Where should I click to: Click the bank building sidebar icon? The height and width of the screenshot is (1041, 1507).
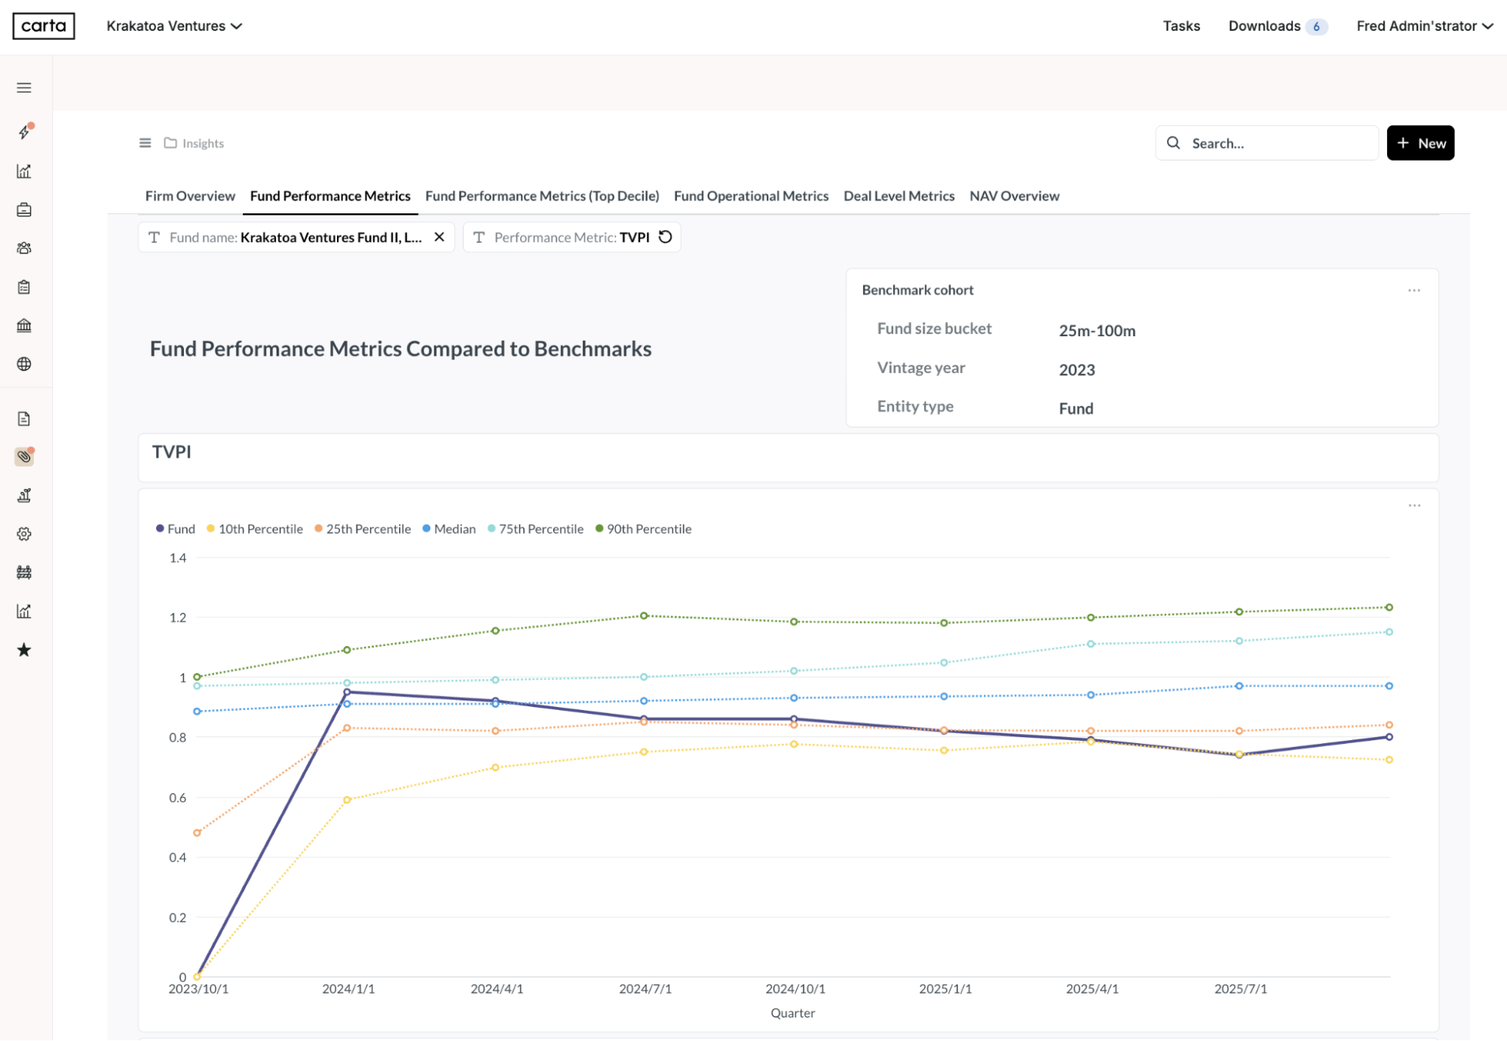pyautogui.click(x=24, y=326)
